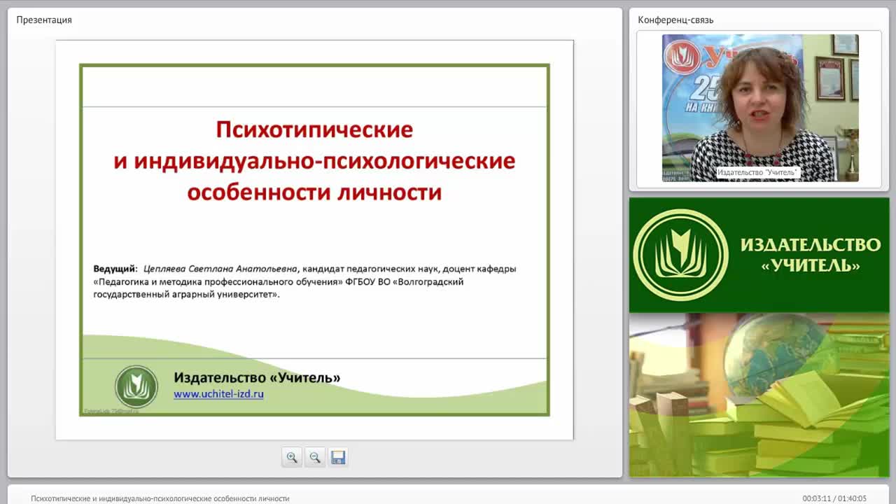The width and height of the screenshot is (896, 504).
Task: Select the Презентация panel title
Action: (x=44, y=20)
